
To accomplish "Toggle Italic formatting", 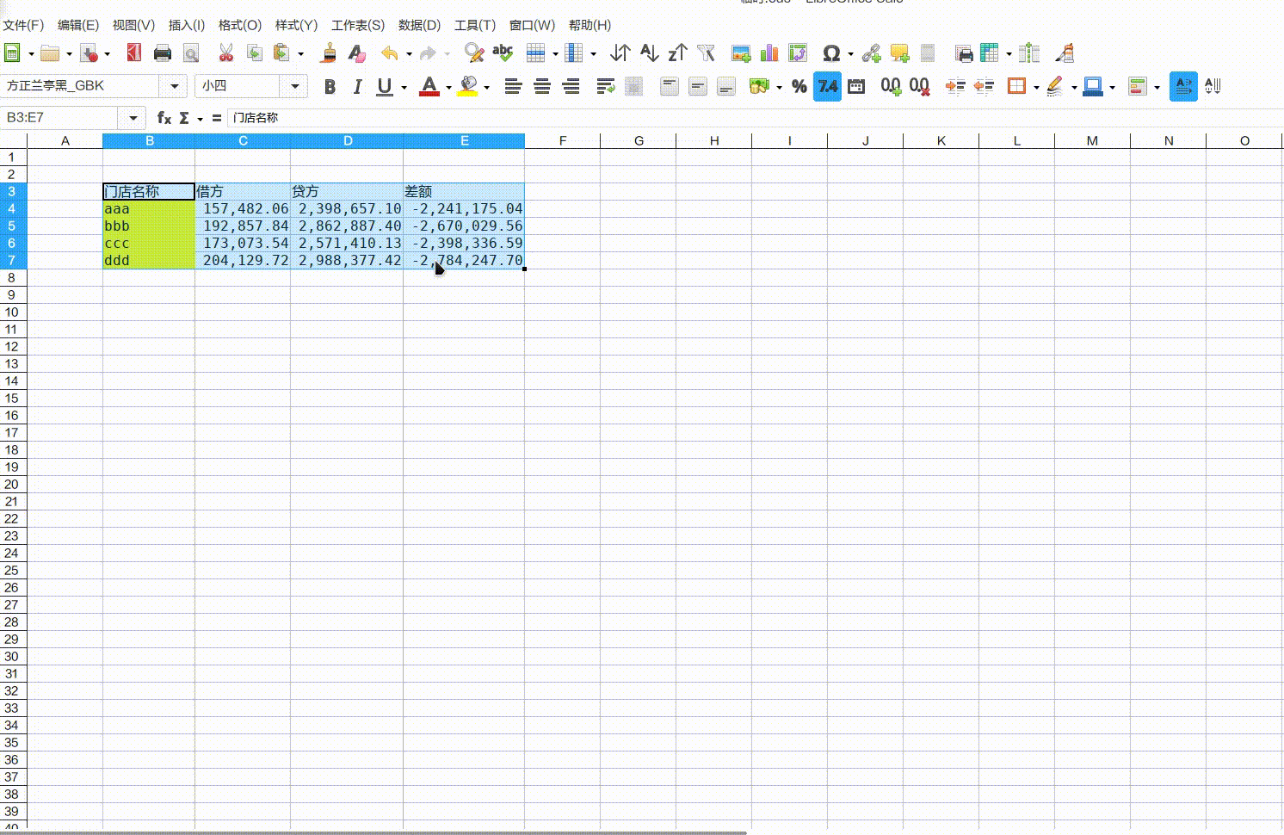I will point(356,86).
